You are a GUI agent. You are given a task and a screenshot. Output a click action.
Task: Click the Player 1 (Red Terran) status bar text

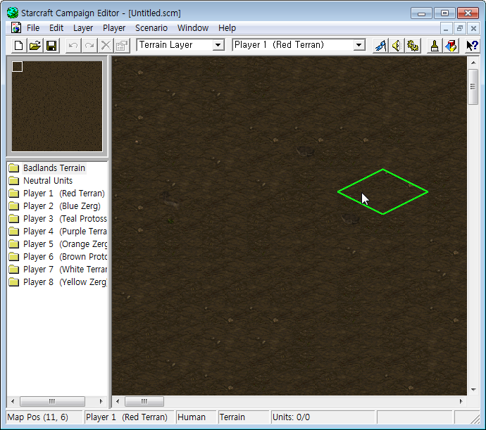[x=127, y=417]
